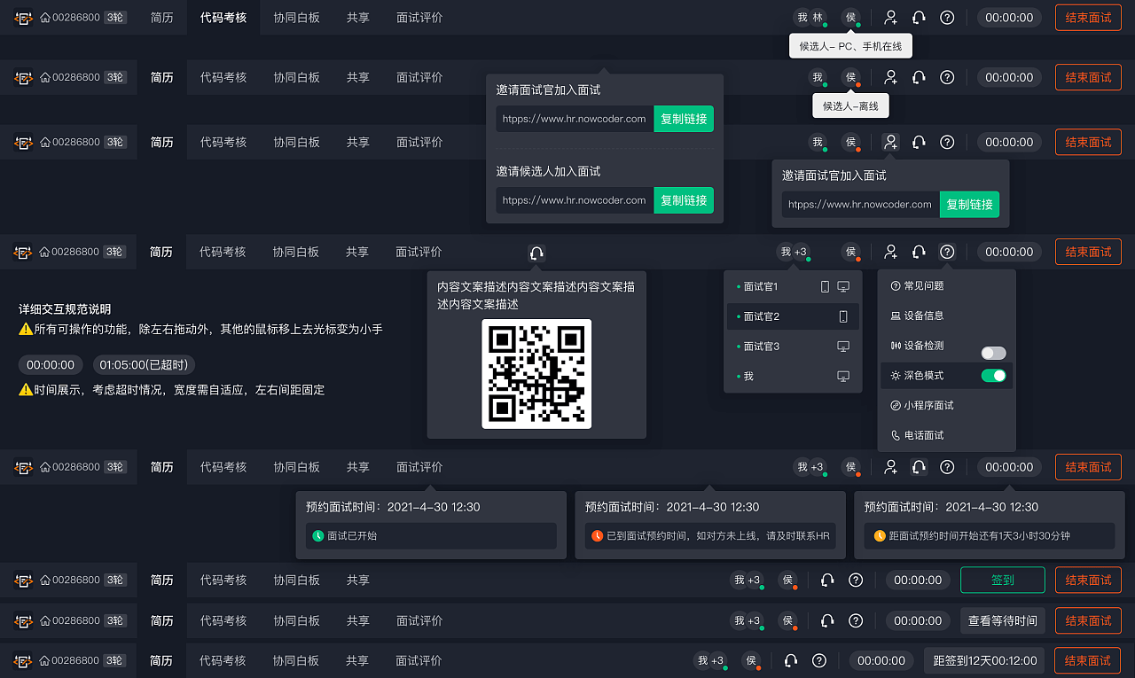Click headset icon in 距签到12天 toolbar
1135x678 pixels.
point(791,660)
